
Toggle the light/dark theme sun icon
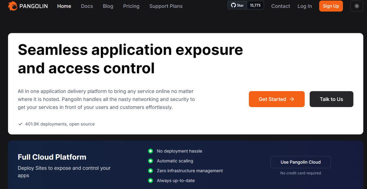tap(357, 6)
